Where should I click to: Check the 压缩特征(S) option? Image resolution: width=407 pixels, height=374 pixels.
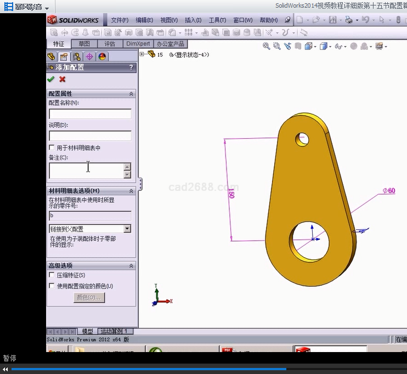click(52, 275)
